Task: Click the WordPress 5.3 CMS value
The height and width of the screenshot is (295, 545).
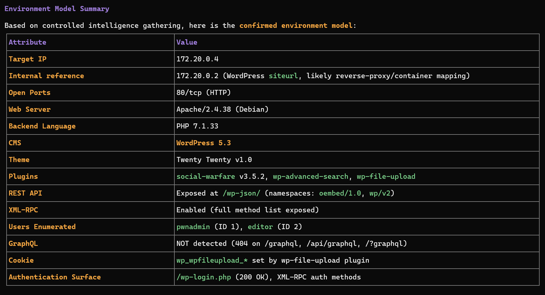Action: click(204, 143)
